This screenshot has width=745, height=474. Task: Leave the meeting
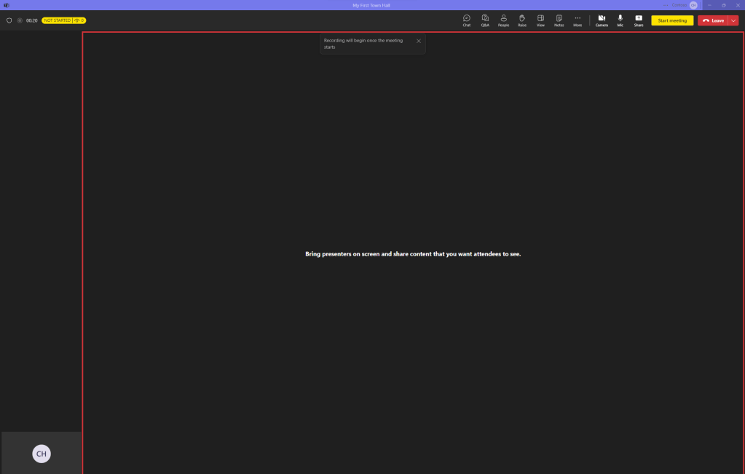(713, 20)
